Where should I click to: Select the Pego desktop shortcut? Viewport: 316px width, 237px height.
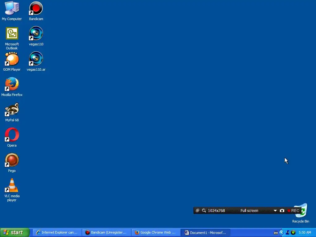coord(12,163)
